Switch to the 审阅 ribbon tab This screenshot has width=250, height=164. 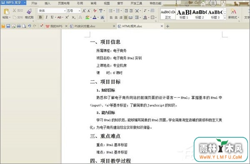[93, 3]
